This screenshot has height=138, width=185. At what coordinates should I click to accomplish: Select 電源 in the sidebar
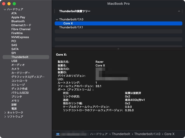tap(14, 109)
